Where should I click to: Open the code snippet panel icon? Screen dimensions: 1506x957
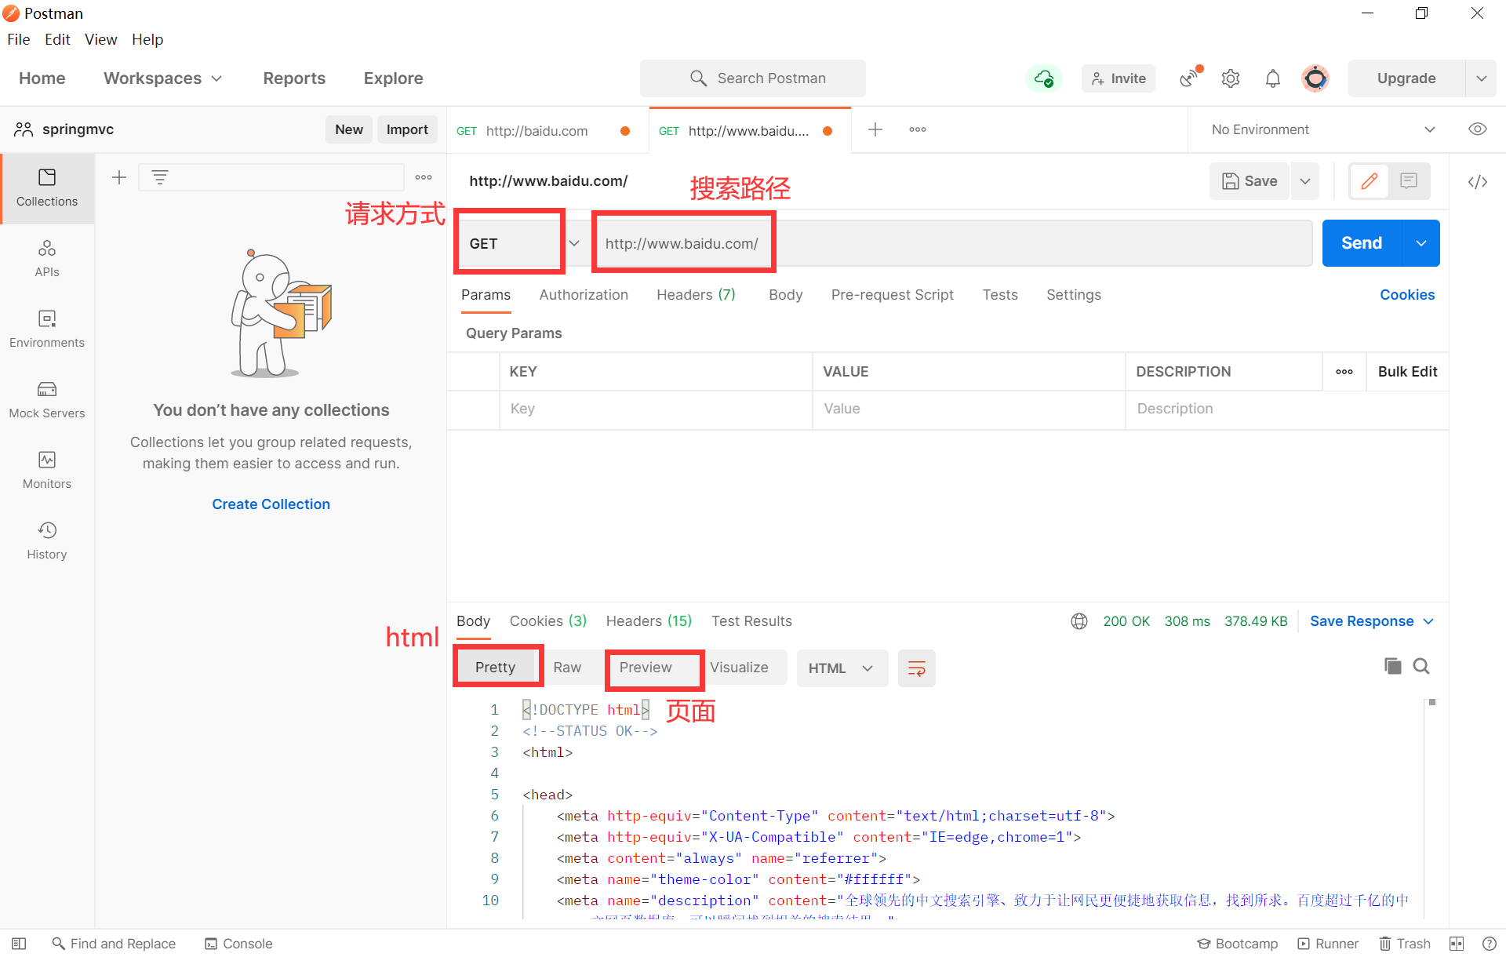click(1478, 182)
